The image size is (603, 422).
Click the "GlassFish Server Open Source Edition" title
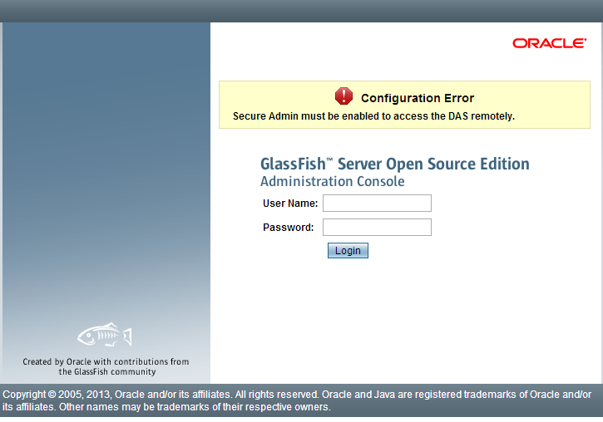tap(395, 164)
